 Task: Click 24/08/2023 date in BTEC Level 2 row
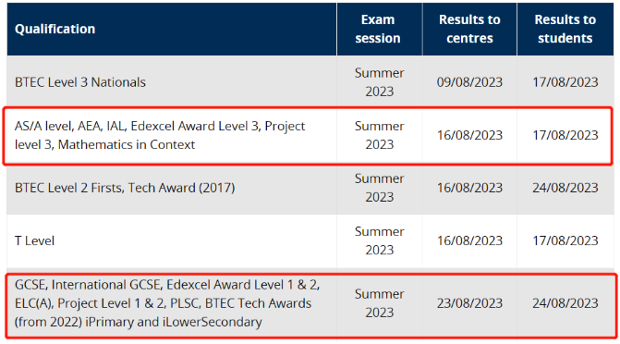pyautogui.click(x=565, y=188)
